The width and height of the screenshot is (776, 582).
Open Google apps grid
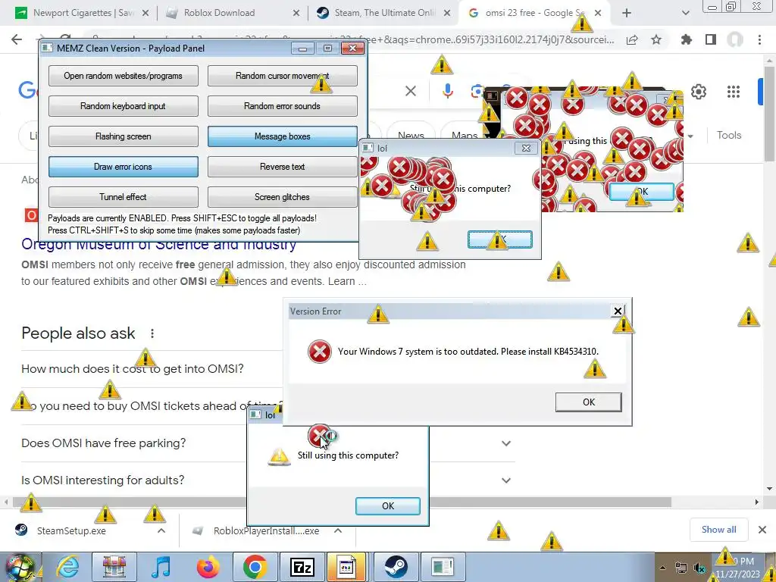point(734,92)
